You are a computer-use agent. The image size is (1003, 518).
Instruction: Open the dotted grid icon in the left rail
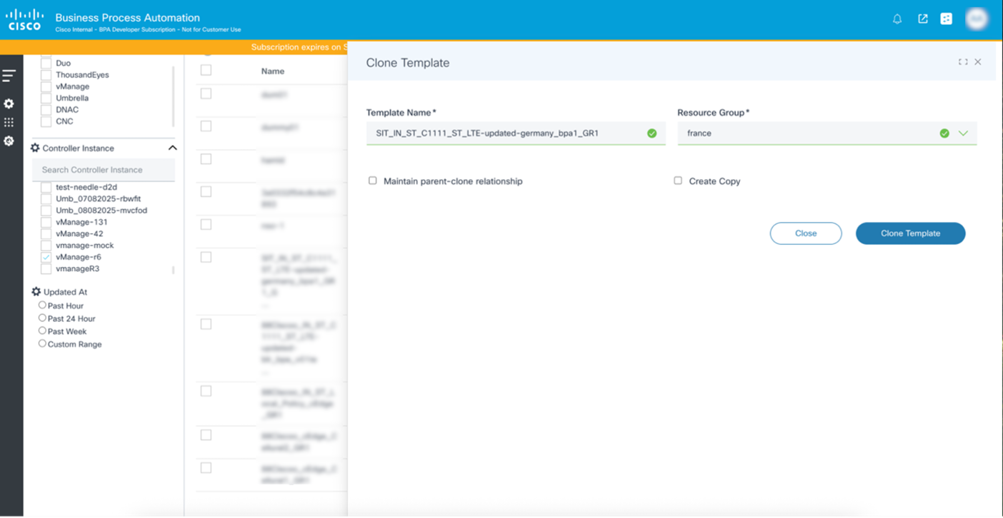tap(9, 123)
